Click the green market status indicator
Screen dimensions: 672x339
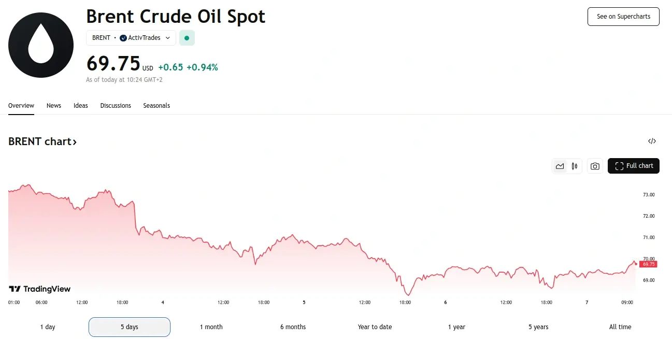(187, 38)
